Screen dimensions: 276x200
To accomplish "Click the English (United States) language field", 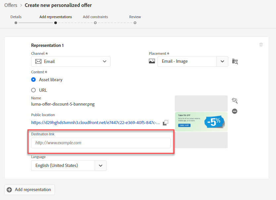I will (63, 166).
